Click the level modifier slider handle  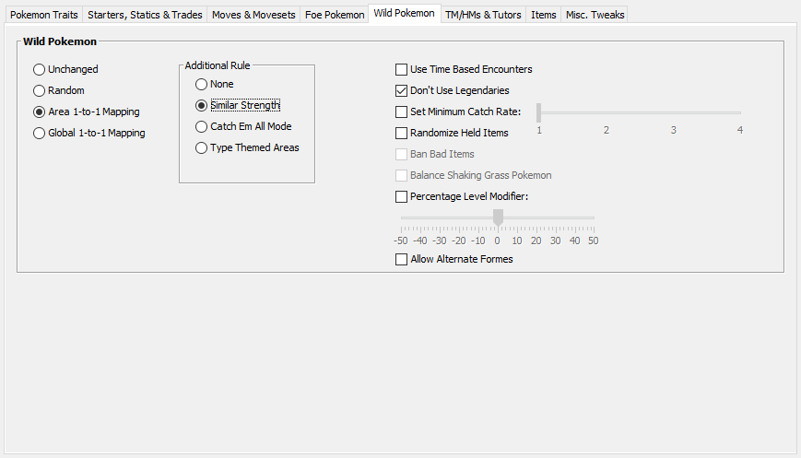click(498, 217)
